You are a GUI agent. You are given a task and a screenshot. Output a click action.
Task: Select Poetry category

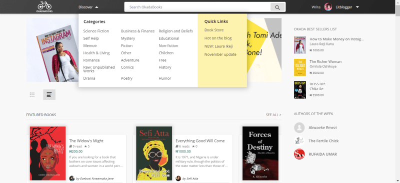pyautogui.click(x=126, y=78)
